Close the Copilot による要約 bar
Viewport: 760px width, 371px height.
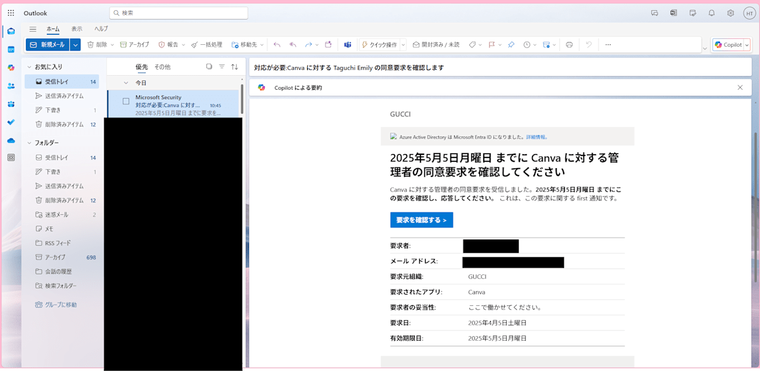pyautogui.click(x=740, y=87)
